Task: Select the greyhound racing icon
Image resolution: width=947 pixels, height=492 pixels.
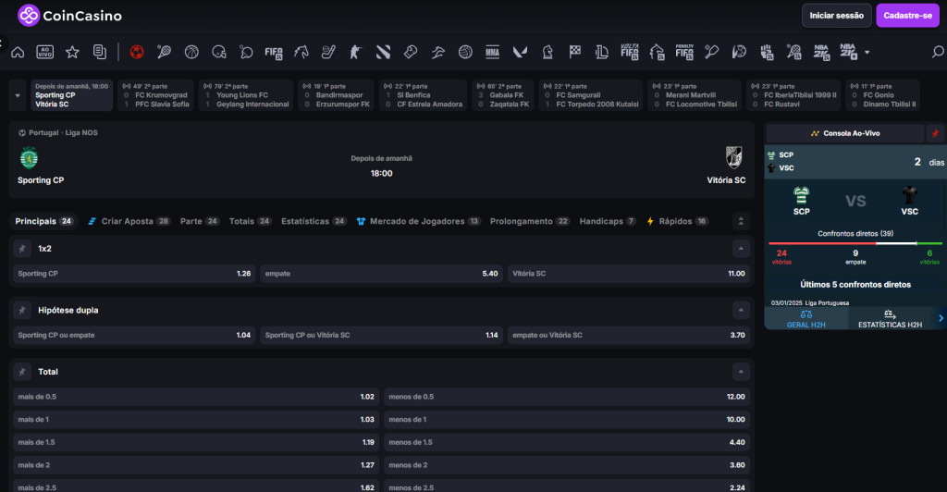Action: point(437,53)
